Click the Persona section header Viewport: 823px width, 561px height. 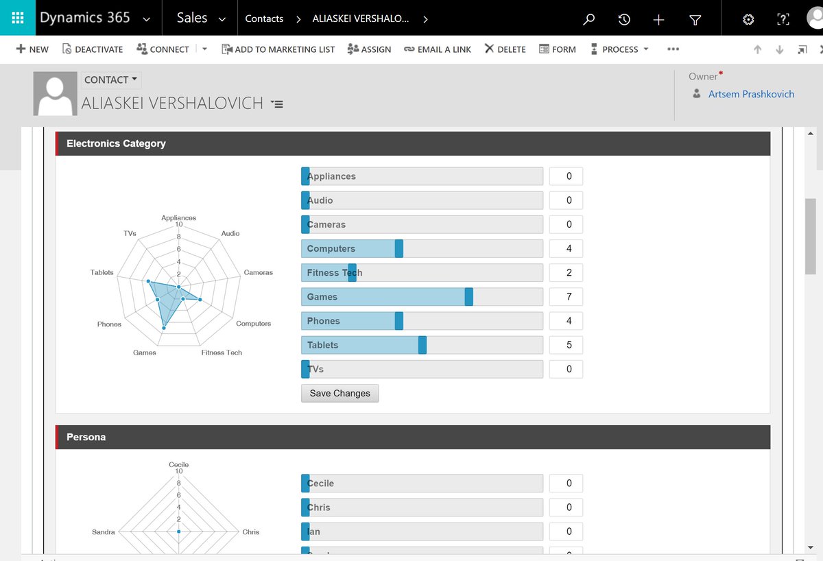coord(413,437)
